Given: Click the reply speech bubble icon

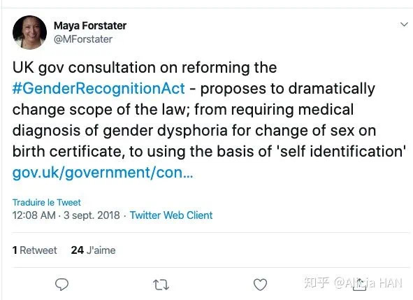Looking at the screenshot, I should tap(62, 285).
